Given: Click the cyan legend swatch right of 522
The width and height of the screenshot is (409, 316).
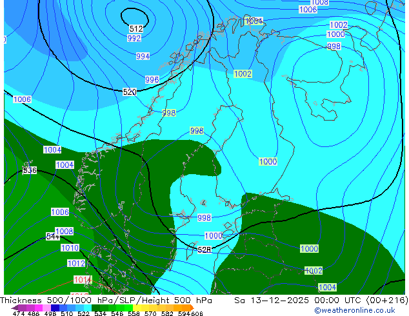Looking at the screenshot, I should (x=88, y=308).
